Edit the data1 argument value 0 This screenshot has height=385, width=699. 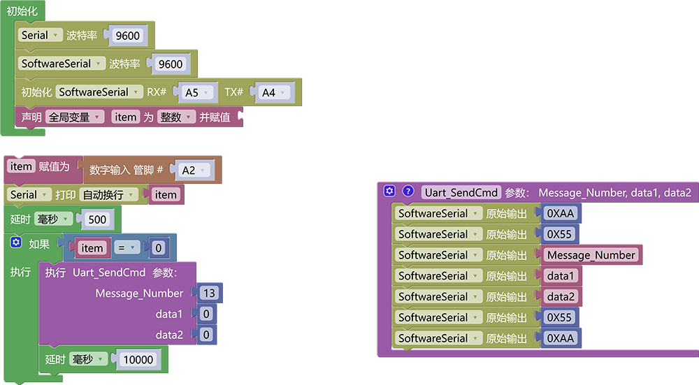pos(206,314)
